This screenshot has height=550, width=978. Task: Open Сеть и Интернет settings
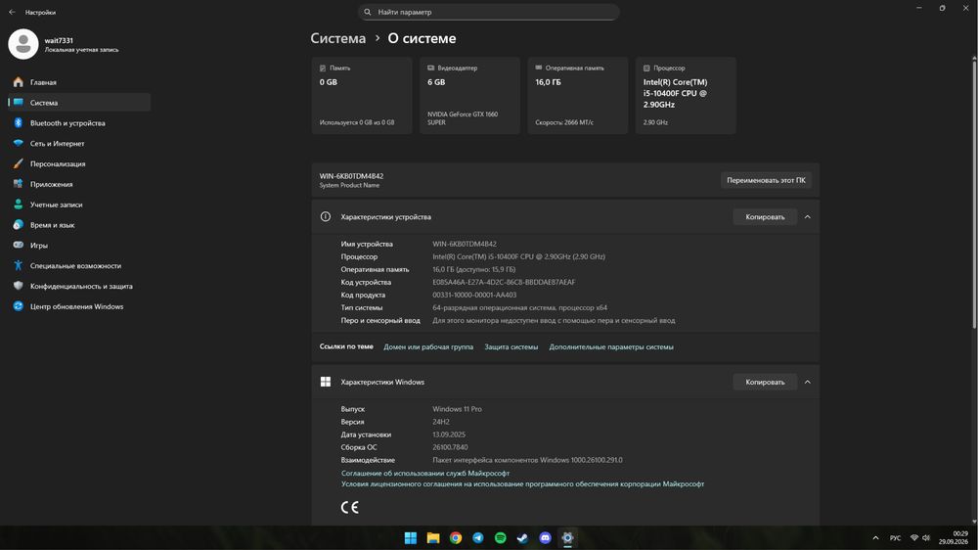79,143
